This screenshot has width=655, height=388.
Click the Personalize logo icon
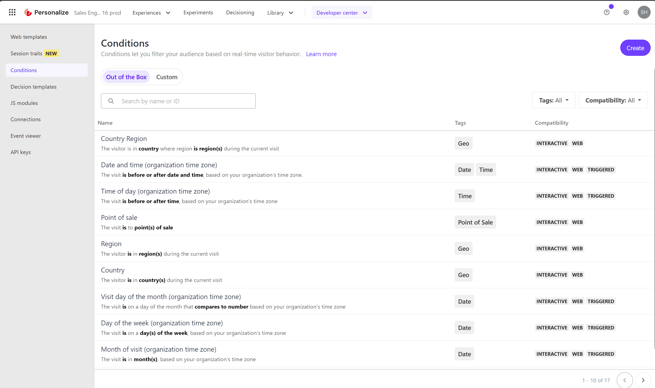tap(28, 12)
